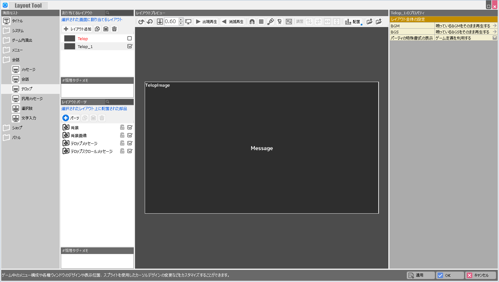
Task: Click lock icon for 背景画像 part
Action: click(x=122, y=135)
